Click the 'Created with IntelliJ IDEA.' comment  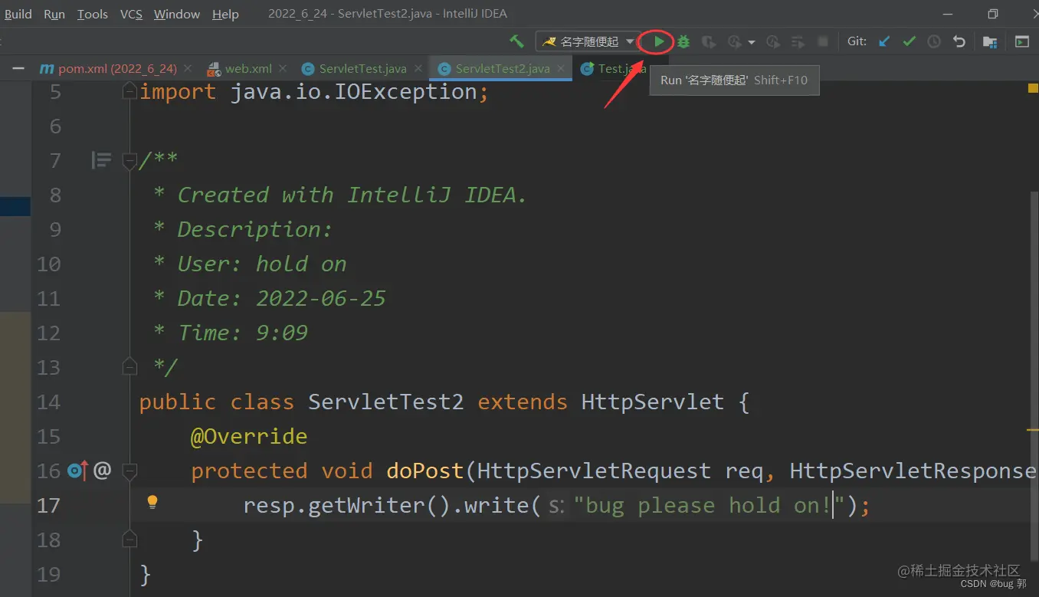click(x=340, y=195)
